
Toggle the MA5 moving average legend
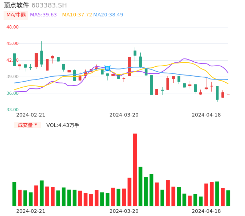43,15
